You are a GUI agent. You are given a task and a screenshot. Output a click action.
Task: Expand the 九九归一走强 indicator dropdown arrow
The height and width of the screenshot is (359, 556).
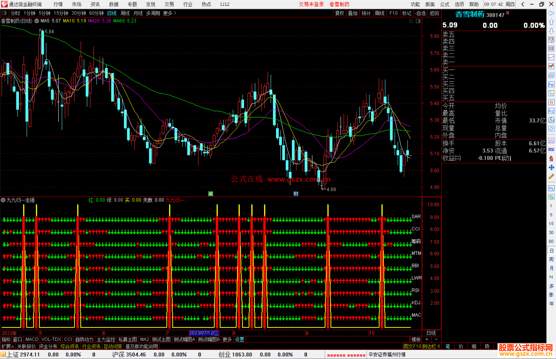point(3,200)
